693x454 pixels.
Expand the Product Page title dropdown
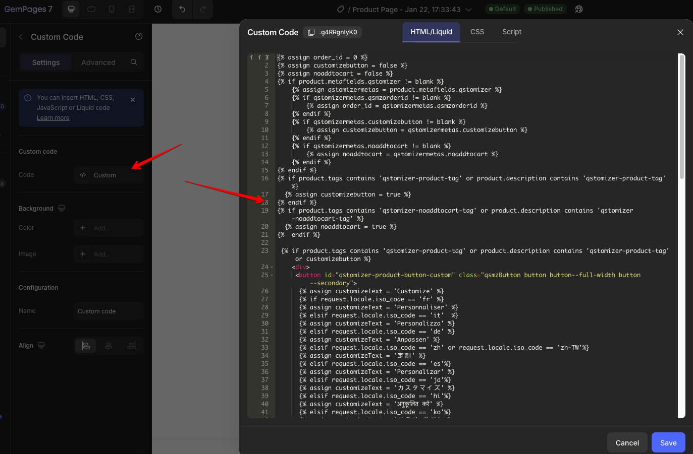(468, 10)
